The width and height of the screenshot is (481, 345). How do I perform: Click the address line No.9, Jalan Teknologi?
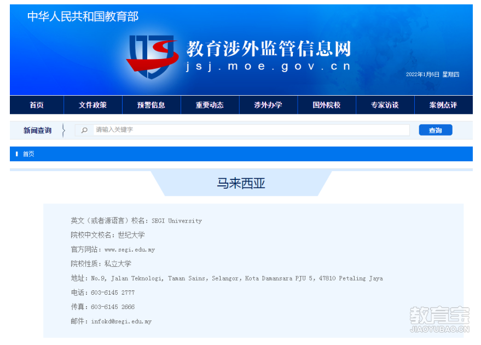(237, 278)
